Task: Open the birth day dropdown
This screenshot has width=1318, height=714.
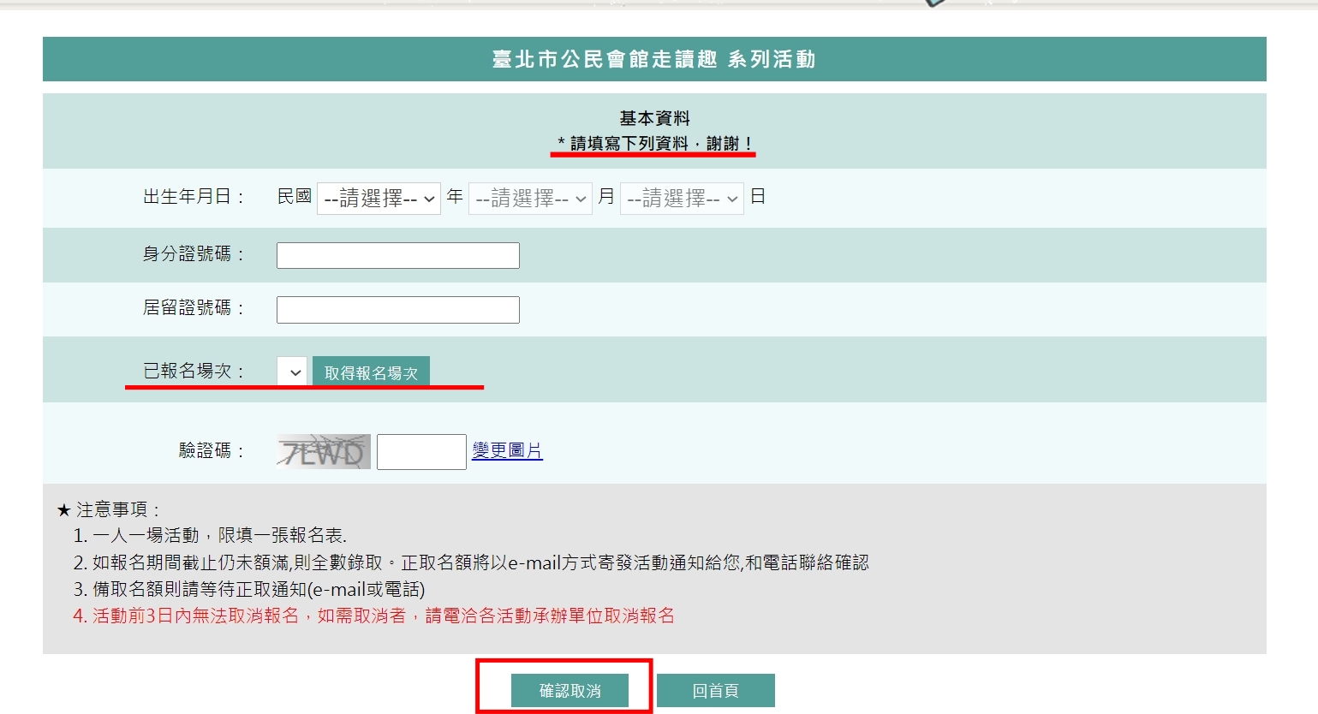Action: [x=682, y=199]
